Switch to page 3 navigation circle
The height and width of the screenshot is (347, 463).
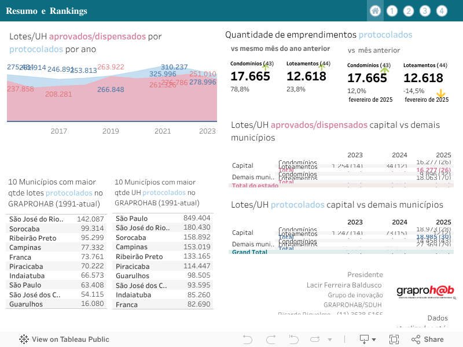425,11
